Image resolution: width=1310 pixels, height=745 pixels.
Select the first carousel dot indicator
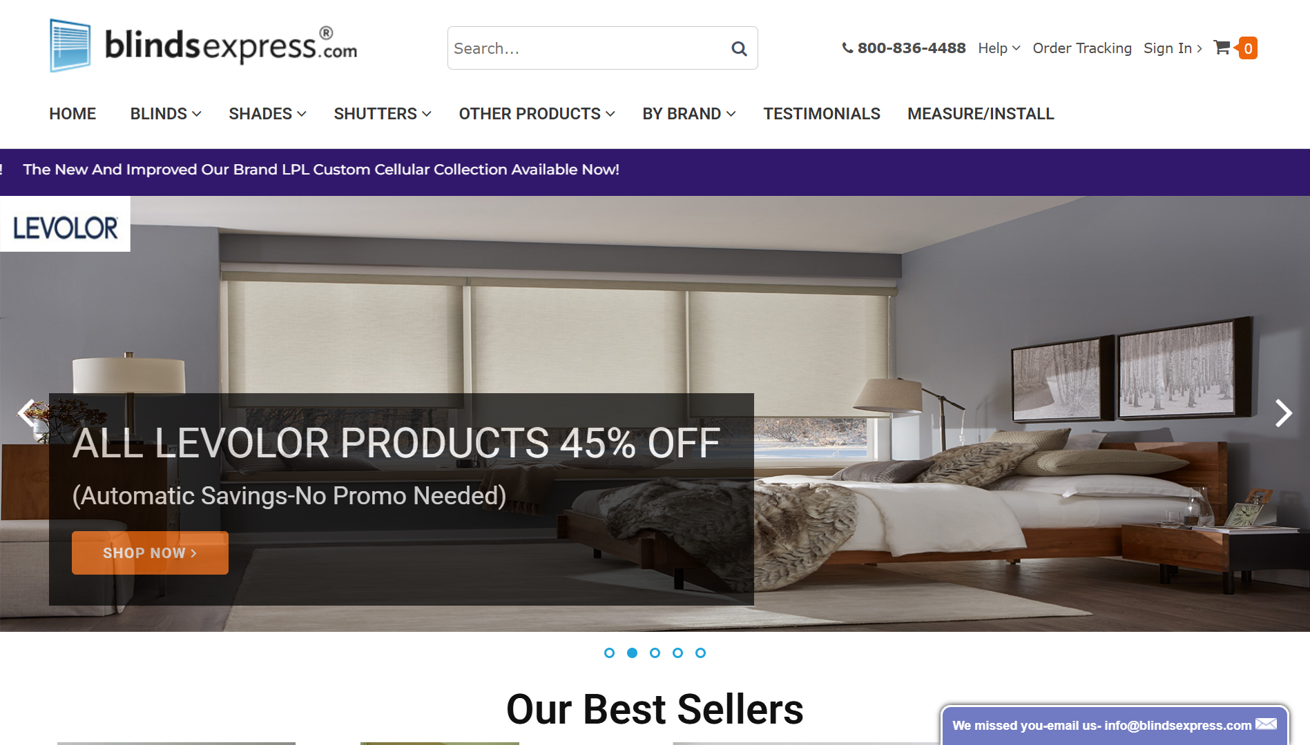pos(609,653)
